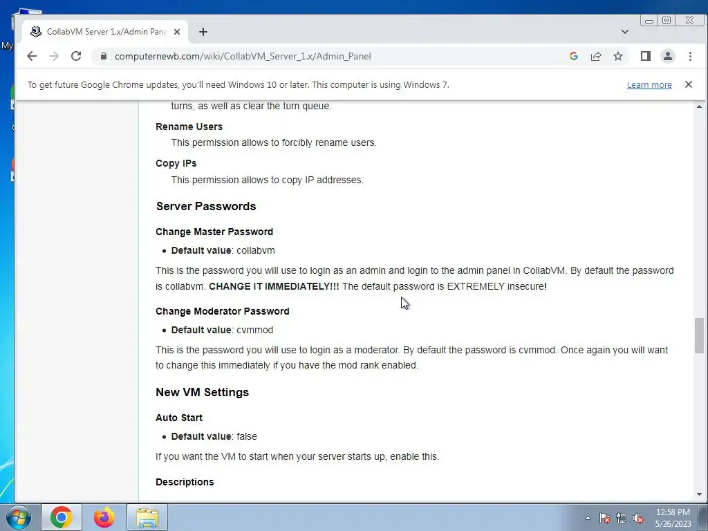
Task: View site info via the lock icon
Action: click(104, 56)
